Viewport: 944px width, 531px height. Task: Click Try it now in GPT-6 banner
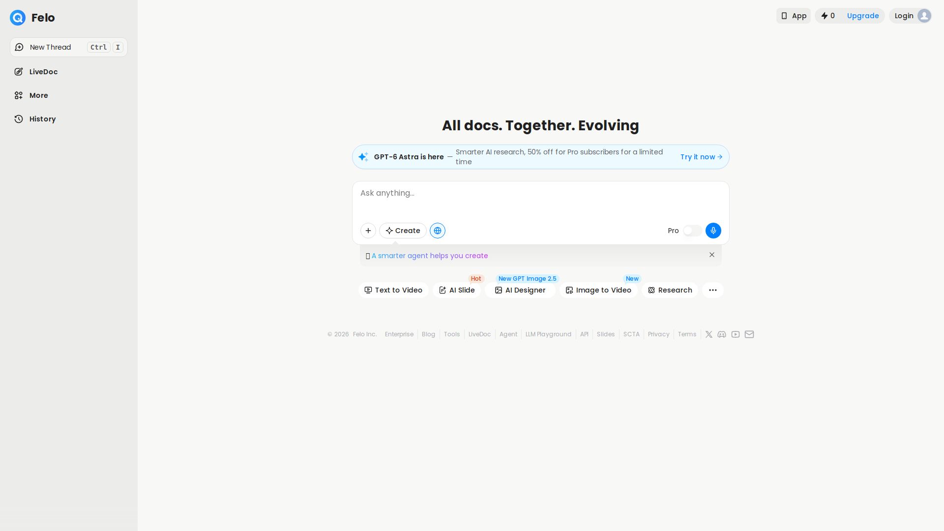702,157
